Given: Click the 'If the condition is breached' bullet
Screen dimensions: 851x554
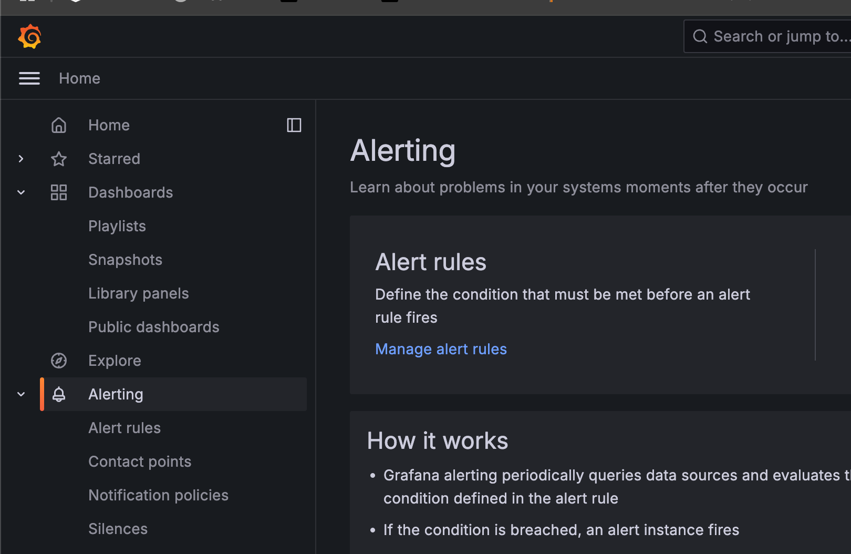Looking at the screenshot, I should (561, 530).
